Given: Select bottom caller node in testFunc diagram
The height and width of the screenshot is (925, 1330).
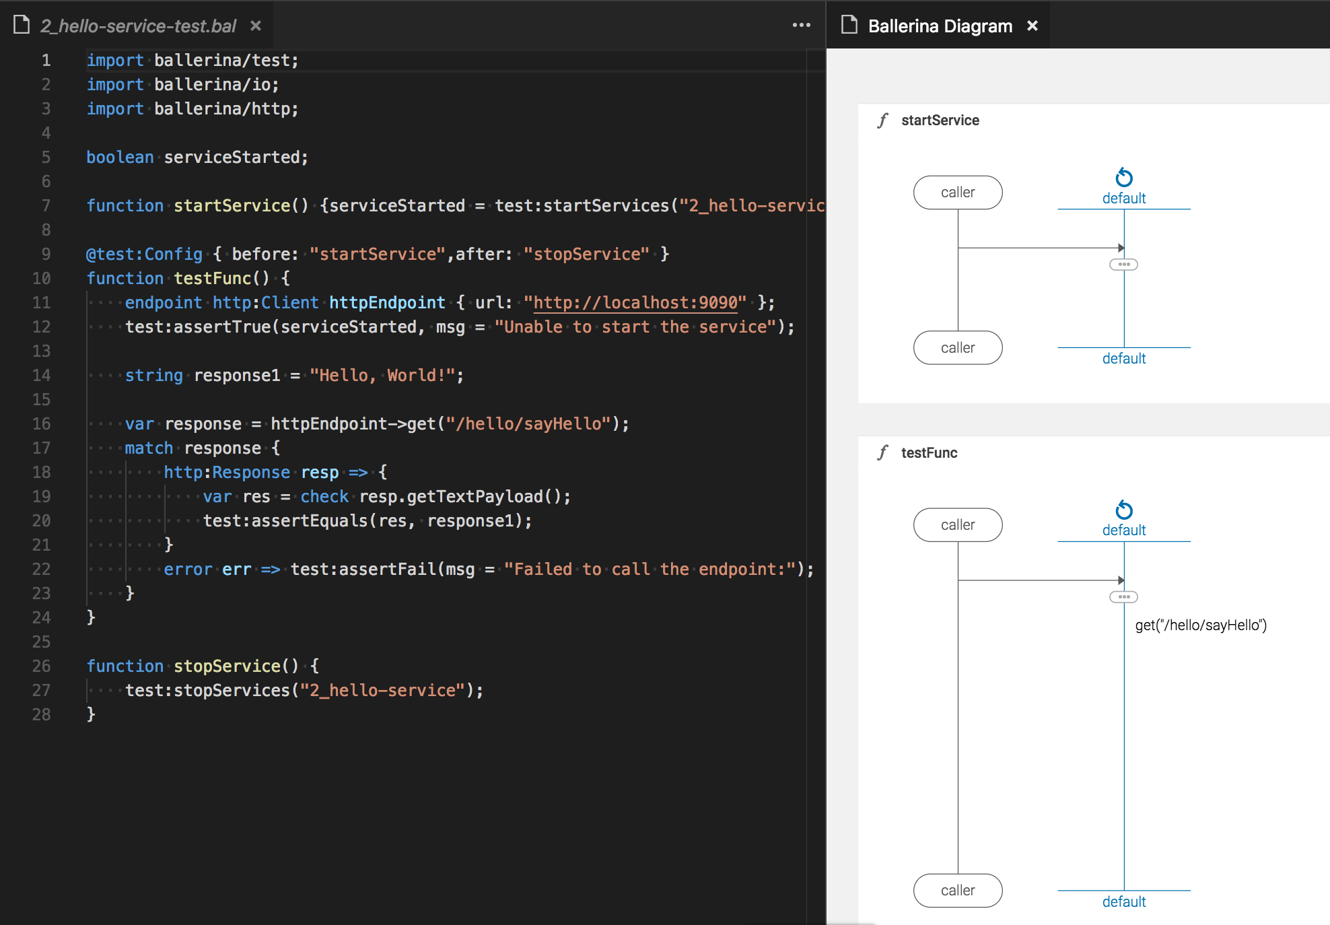Looking at the screenshot, I should (x=957, y=890).
